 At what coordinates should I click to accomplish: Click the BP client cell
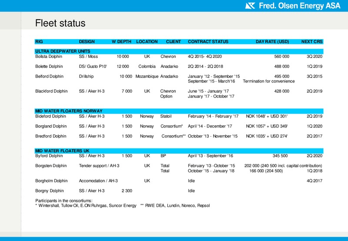click(163, 156)
